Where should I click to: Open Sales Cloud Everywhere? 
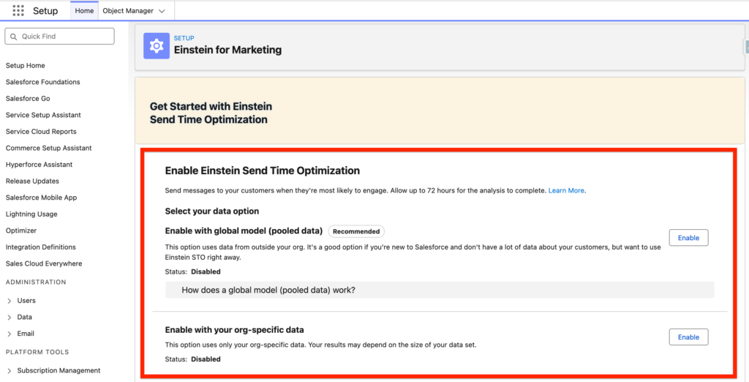(44, 263)
